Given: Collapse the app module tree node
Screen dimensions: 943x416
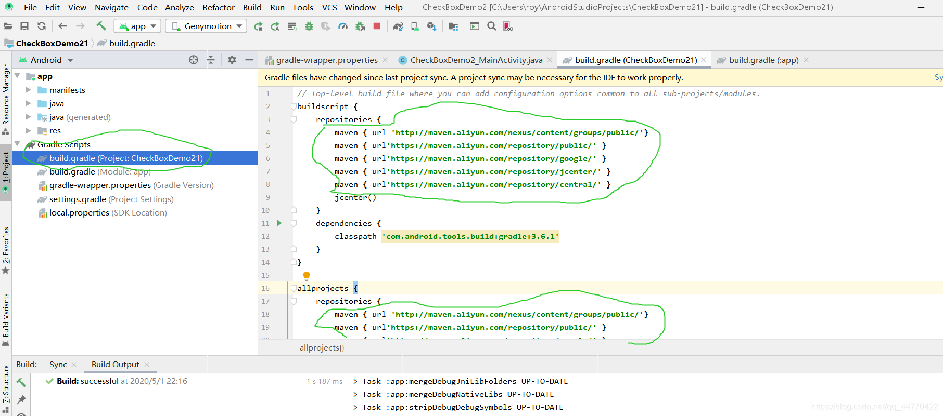Looking at the screenshot, I should 18,76.
